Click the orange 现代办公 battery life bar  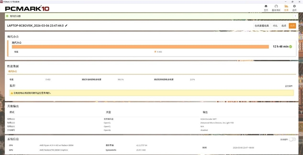(140, 47)
